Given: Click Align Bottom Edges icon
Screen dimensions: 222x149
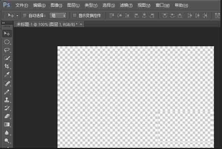Looking at the screenshot, I should (127, 16).
